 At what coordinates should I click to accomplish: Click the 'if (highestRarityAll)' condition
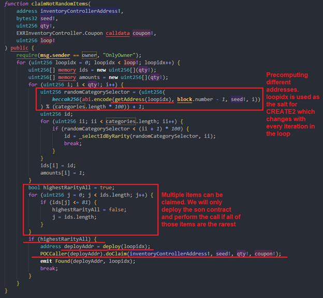tap(60, 239)
